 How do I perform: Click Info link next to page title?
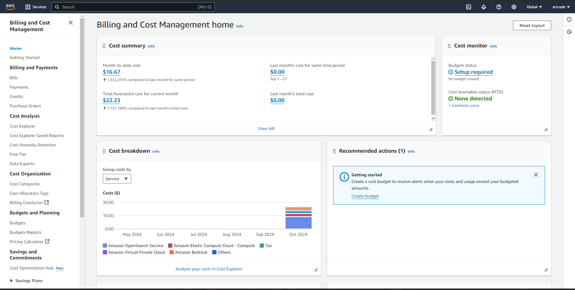click(239, 26)
